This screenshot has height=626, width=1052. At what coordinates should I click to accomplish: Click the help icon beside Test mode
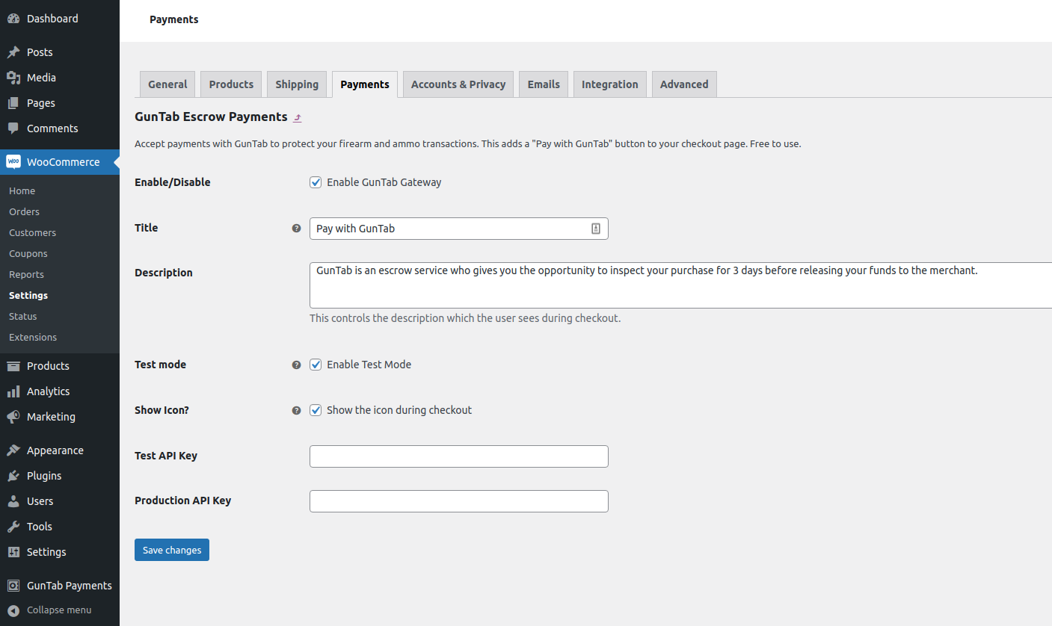[x=296, y=365]
